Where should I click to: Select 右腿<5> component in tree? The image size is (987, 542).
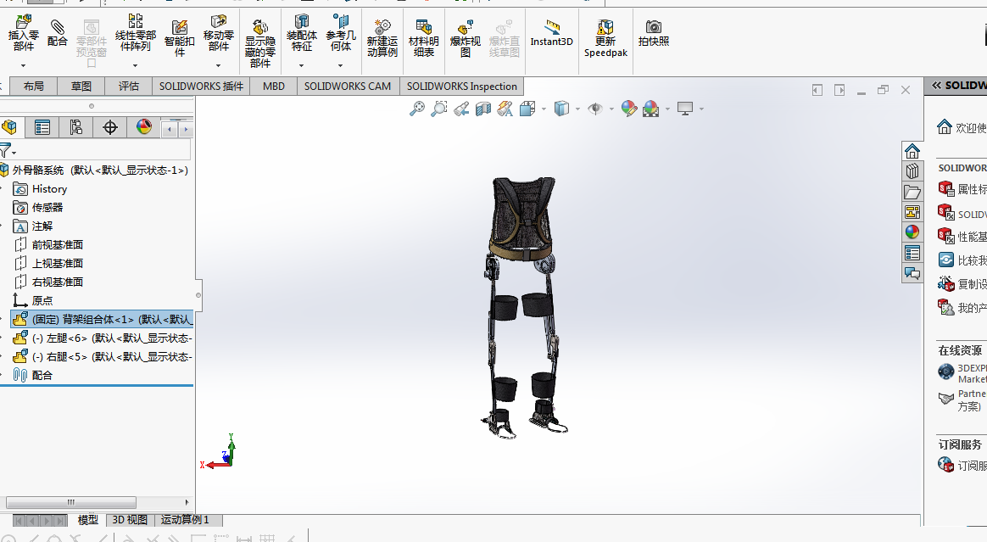click(103, 357)
